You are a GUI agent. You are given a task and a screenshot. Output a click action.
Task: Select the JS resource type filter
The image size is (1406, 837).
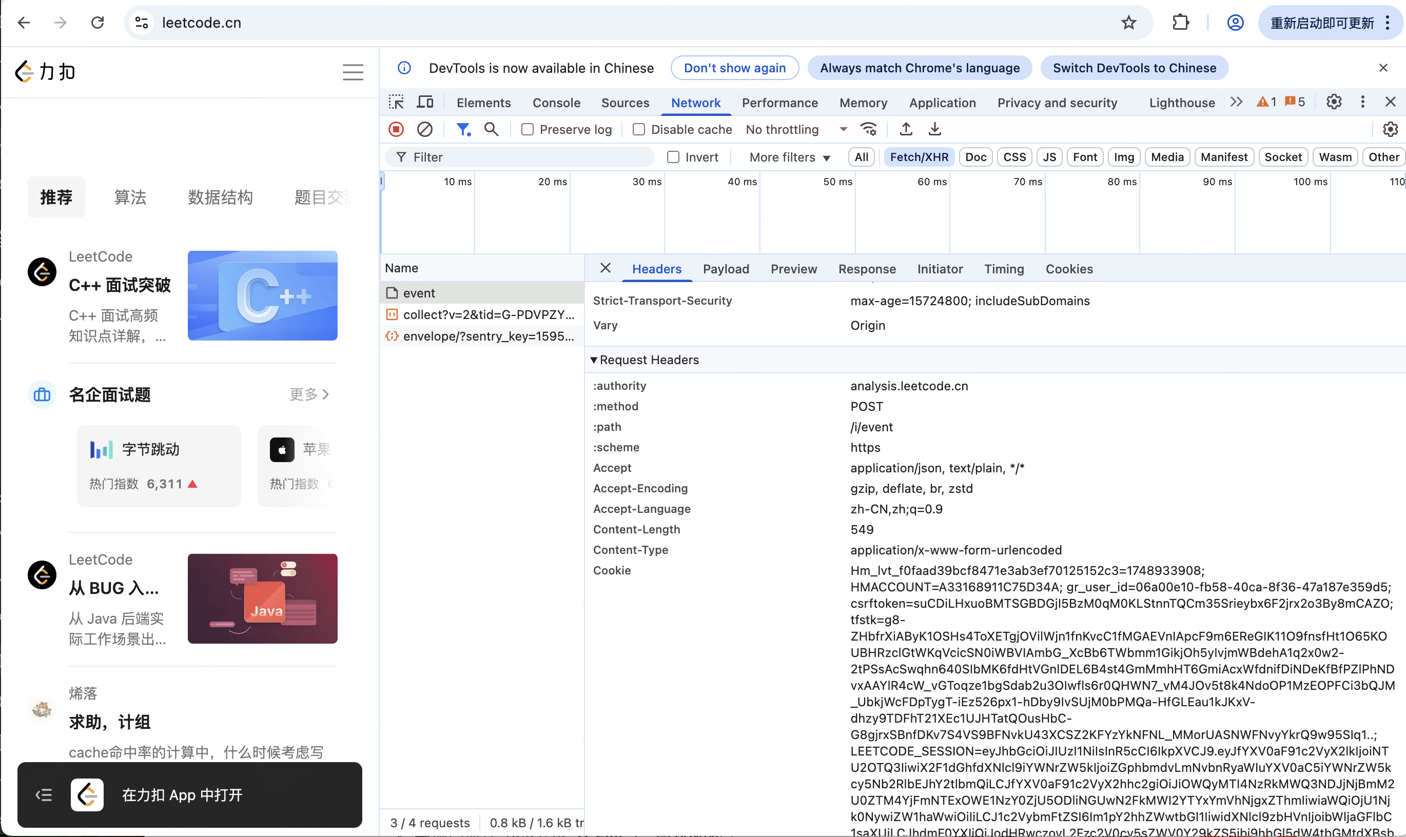[1049, 157]
